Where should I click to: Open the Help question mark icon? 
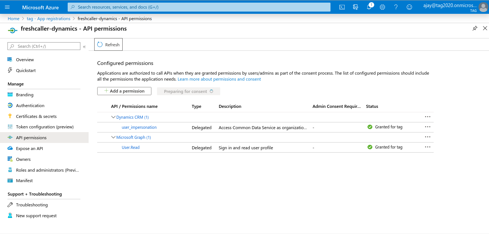396,7
